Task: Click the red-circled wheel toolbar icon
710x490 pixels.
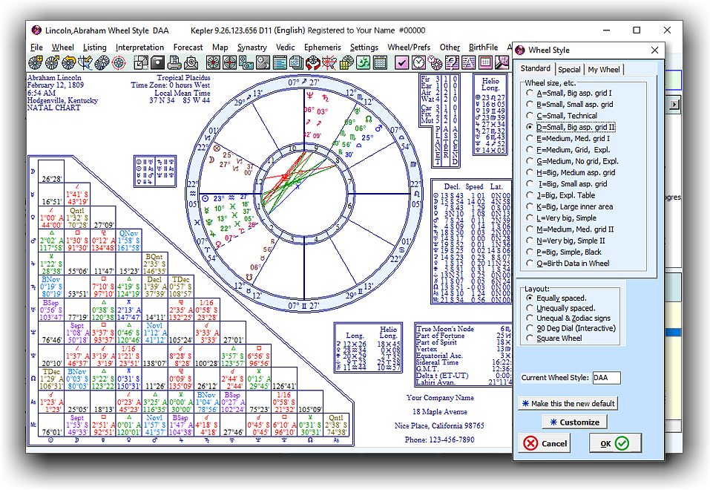Action: (x=118, y=62)
